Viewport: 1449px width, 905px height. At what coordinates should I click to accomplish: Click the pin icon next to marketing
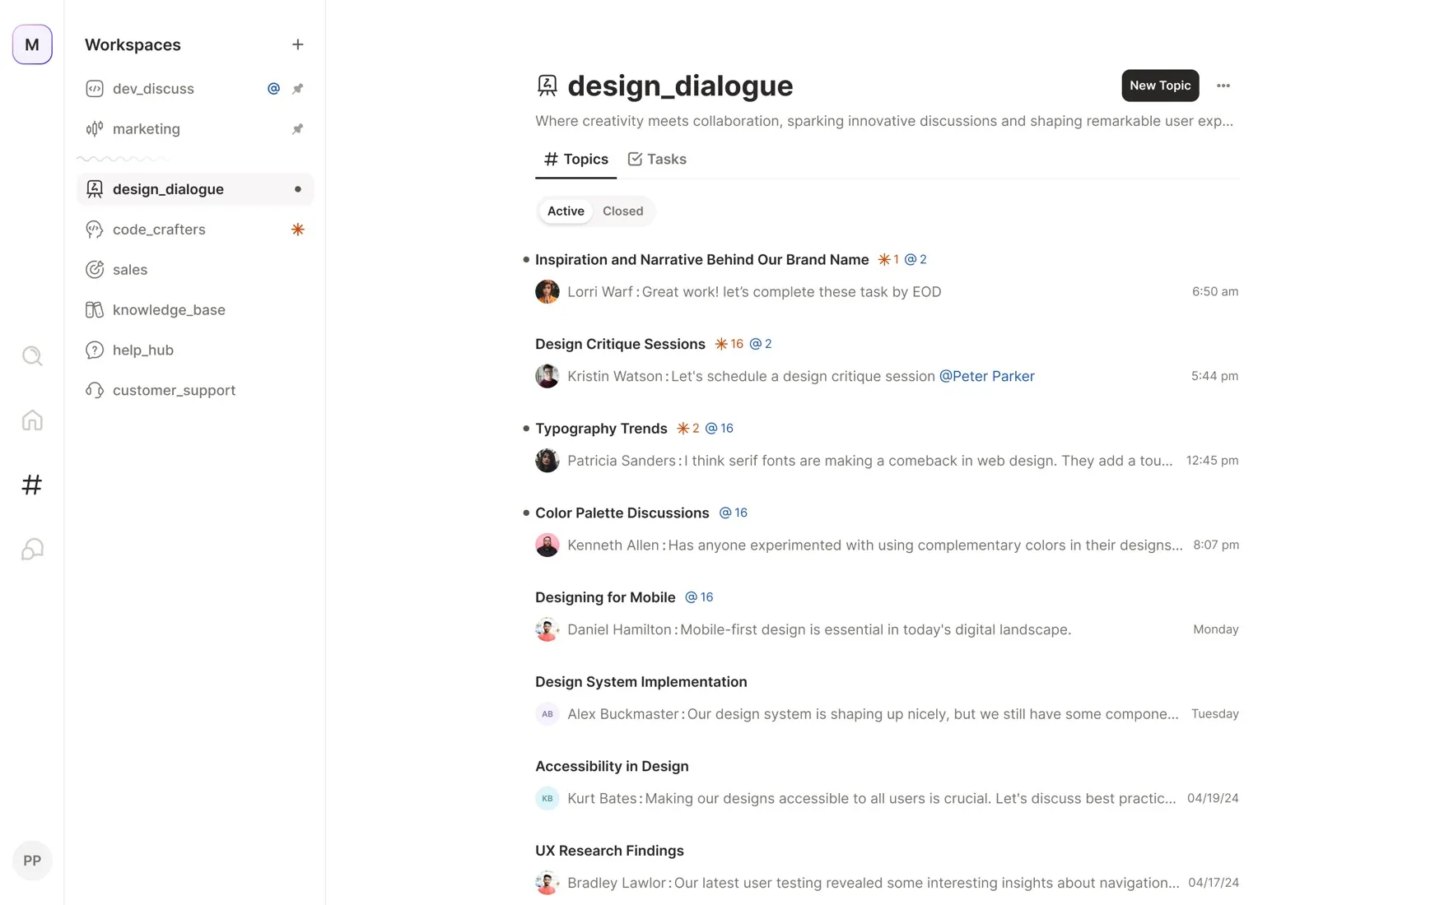[x=298, y=129]
